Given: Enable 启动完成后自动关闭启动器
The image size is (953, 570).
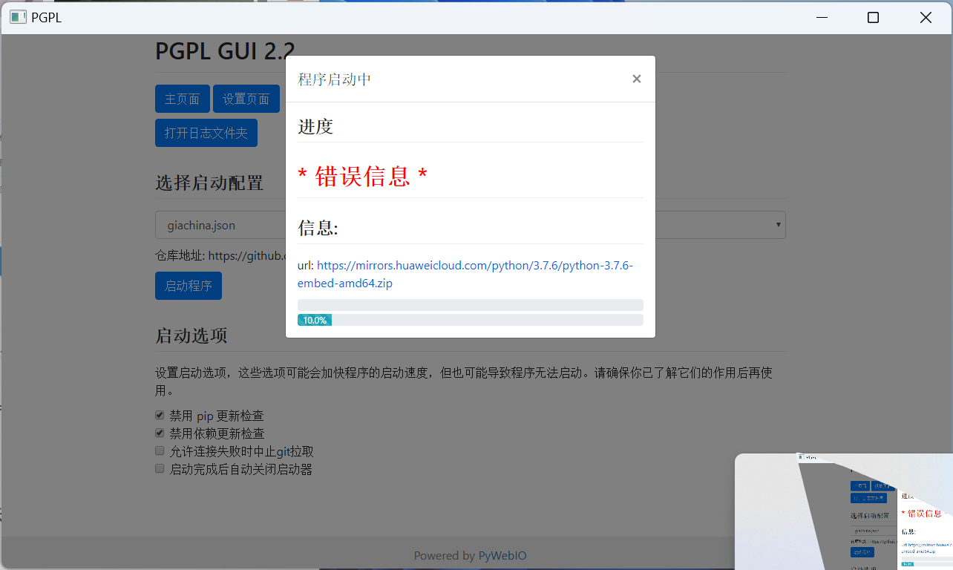Looking at the screenshot, I should click(x=159, y=468).
